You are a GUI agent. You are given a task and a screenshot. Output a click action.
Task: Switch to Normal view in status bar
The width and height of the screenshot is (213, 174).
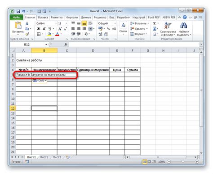[145, 162]
